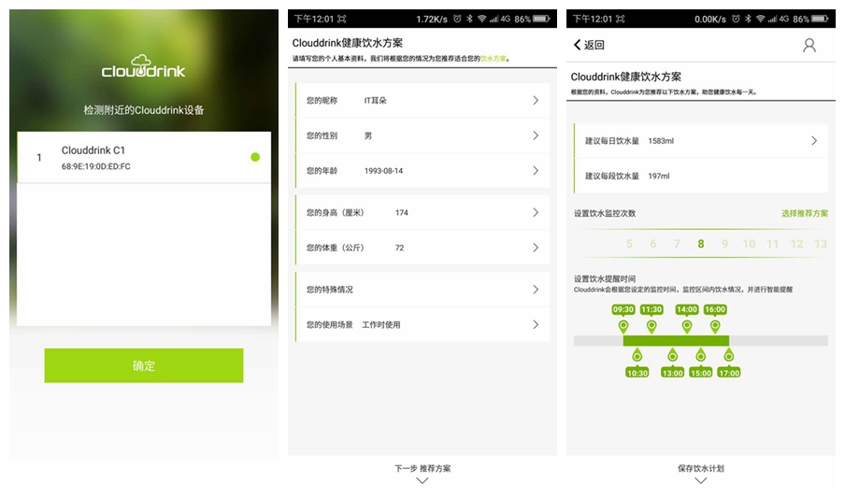This screenshot has width=845, height=497.
Task: Click the height value 174
Action: click(x=402, y=213)
